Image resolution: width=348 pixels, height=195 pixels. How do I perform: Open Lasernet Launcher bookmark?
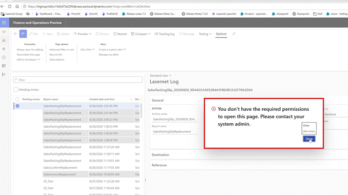pos(224,14)
